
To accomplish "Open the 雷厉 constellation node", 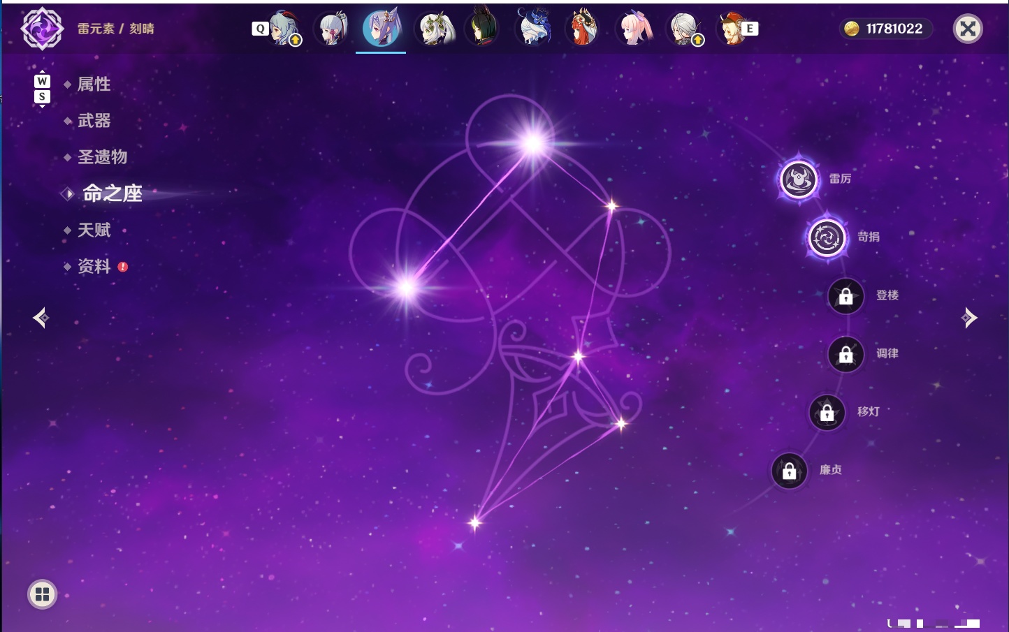I will (799, 179).
